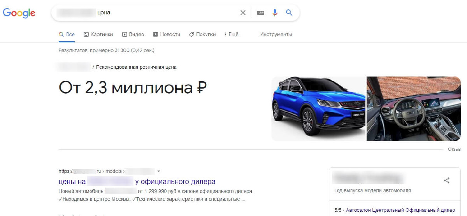
Task: Open the Автосалон Центральный dealer link
Action: pyautogui.click(x=399, y=211)
